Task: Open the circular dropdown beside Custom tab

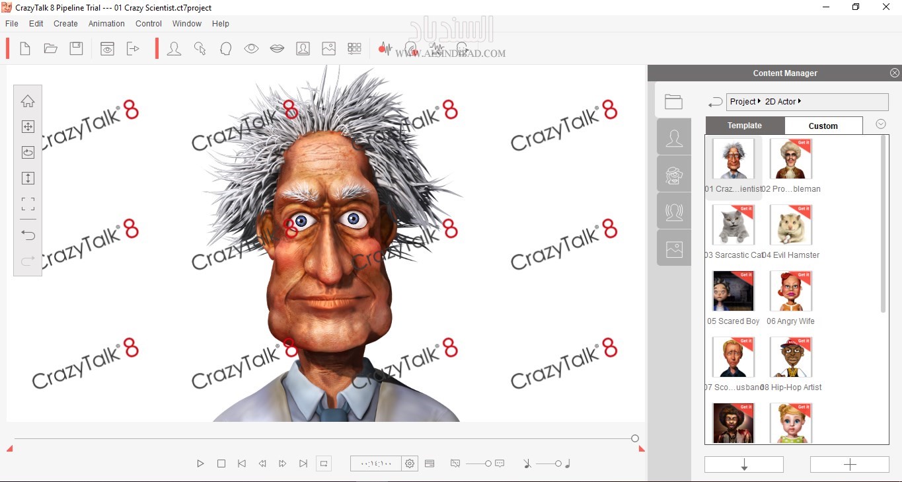Action: click(x=880, y=124)
